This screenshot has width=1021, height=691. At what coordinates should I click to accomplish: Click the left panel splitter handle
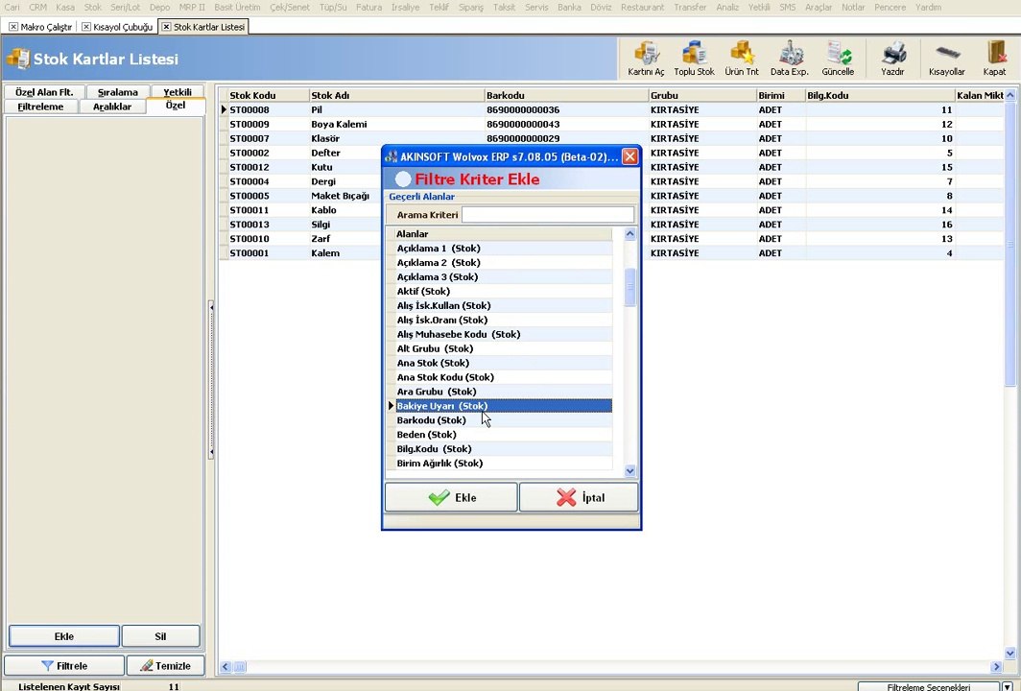pos(211,380)
